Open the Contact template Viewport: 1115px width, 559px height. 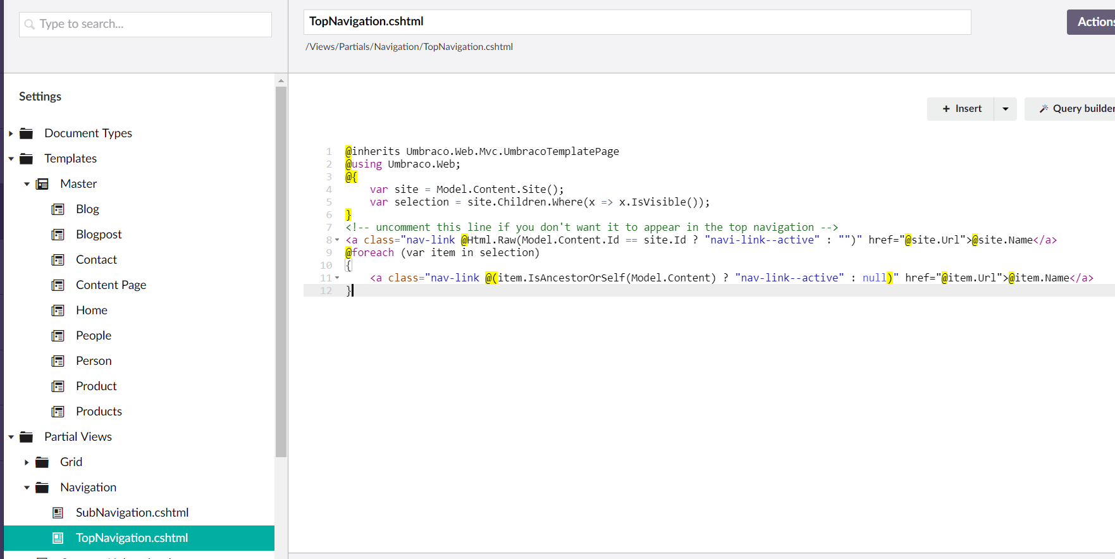click(96, 260)
